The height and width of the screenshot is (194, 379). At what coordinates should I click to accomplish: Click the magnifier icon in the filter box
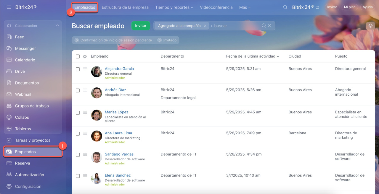pos(264,26)
